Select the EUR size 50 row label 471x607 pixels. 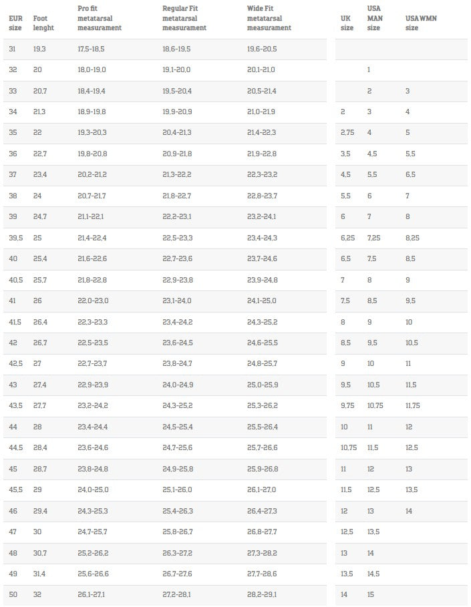13,594
